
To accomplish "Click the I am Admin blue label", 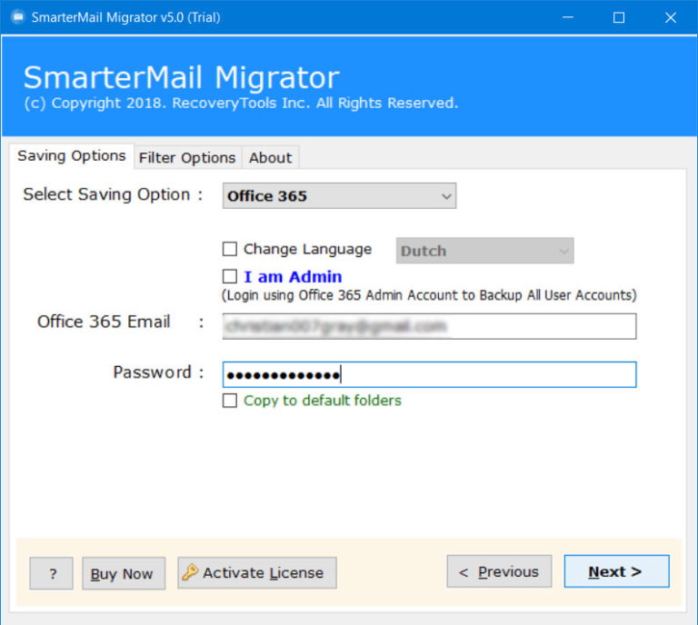I will tap(293, 276).
